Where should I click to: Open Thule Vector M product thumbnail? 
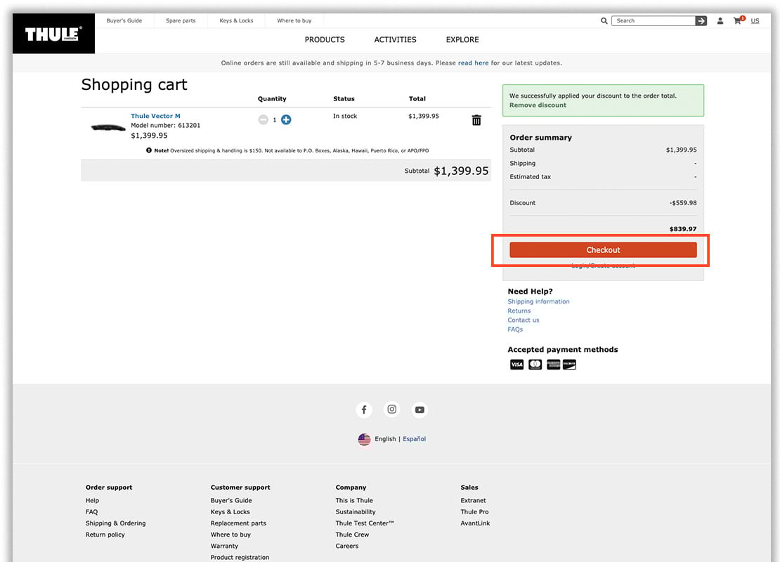tap(108, 127)
